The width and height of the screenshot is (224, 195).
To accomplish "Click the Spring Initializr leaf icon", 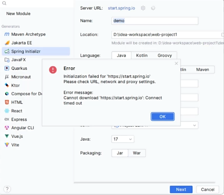I will [x=7, y=51].
